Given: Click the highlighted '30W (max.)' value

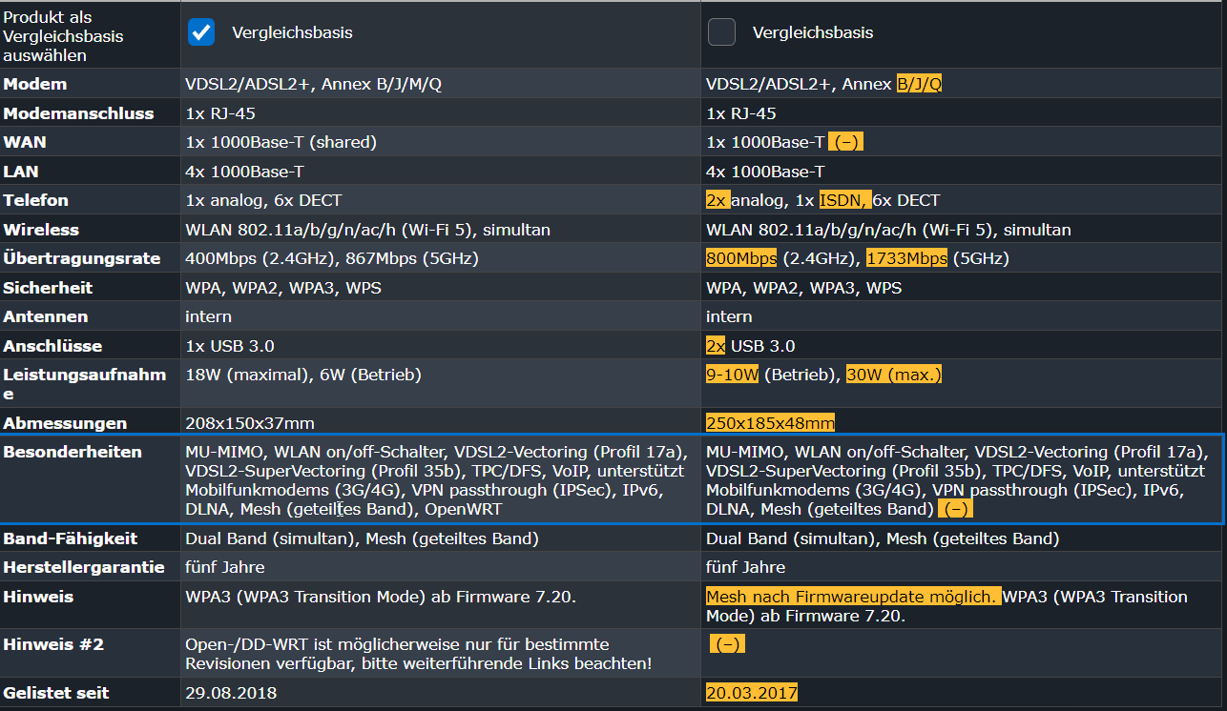Looking at the screenshot, I should coord(894,375).
